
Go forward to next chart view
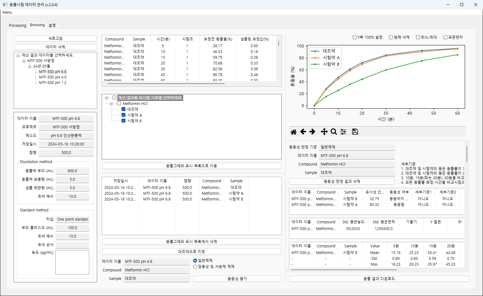[312, 132]
